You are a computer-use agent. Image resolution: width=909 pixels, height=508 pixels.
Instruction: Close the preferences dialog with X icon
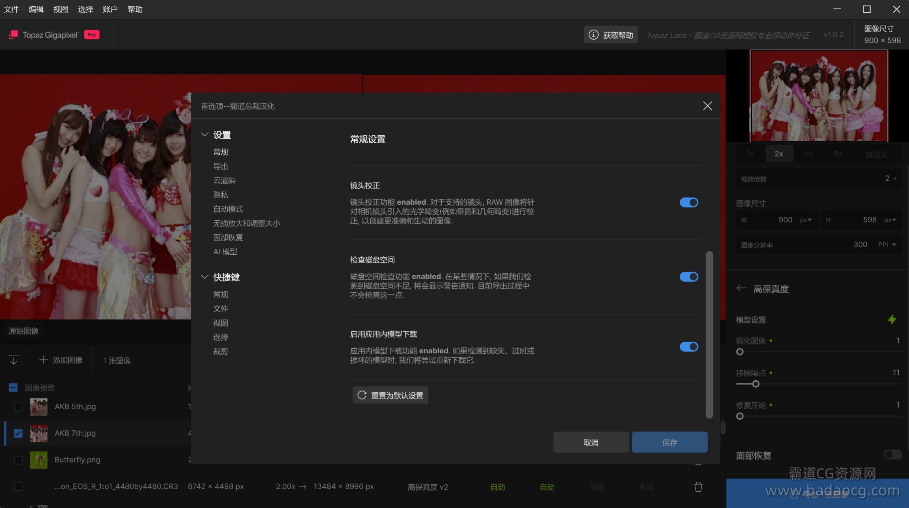click(x=707, y=106)
